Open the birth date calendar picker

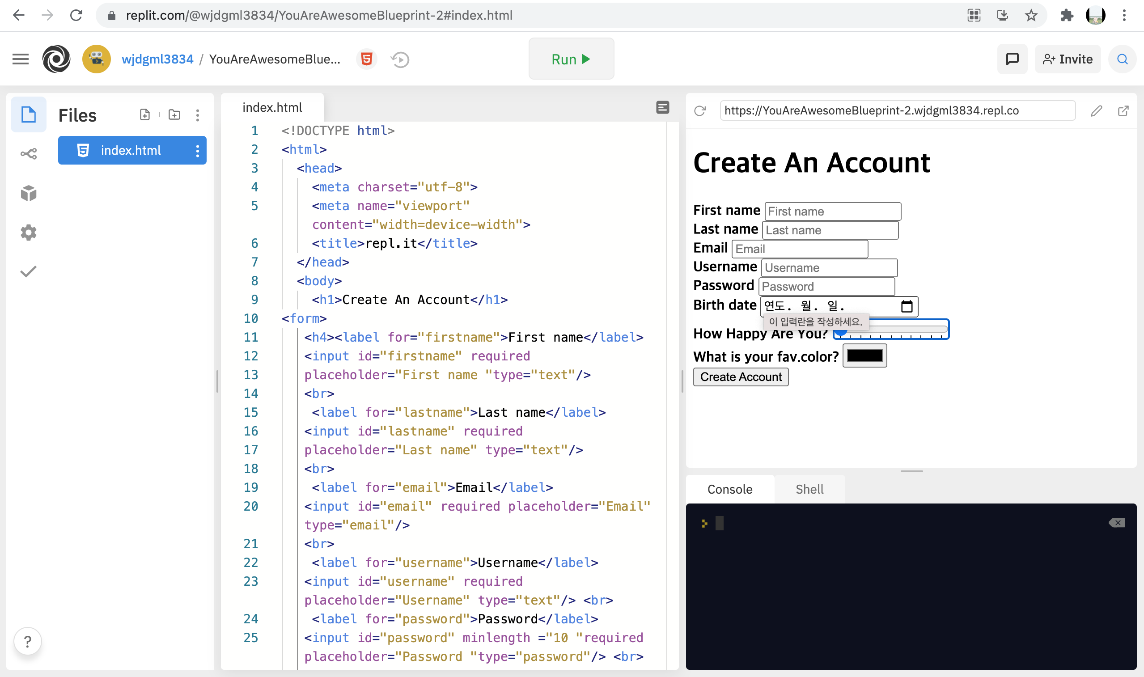point(907,306)
